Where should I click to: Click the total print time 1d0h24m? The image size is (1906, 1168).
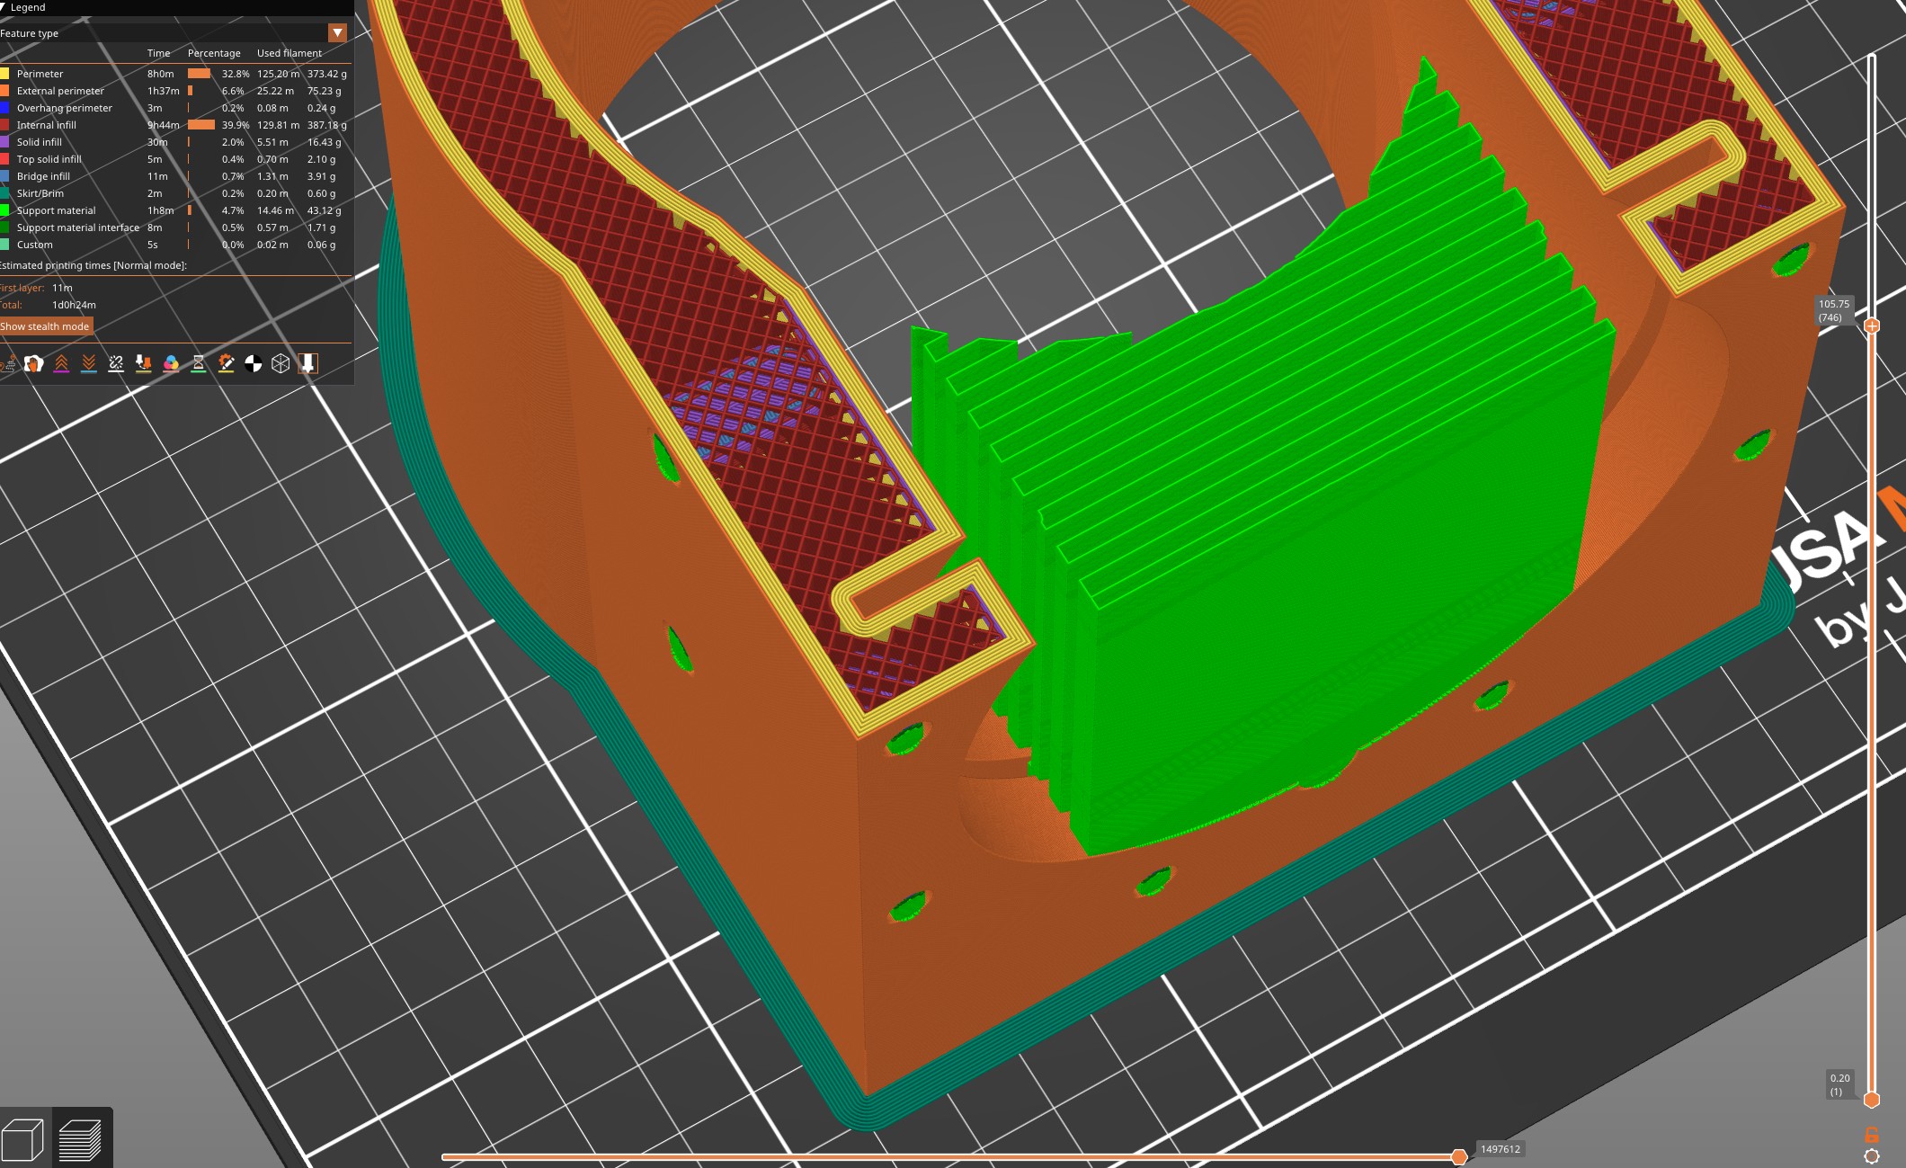click(x=74, y=305)
